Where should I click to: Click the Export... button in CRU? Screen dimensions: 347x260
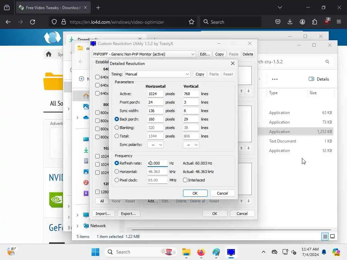128,214
